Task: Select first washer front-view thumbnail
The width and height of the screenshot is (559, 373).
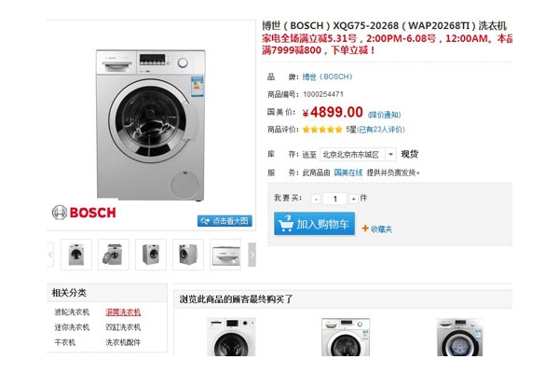Action: coord(76,255)
